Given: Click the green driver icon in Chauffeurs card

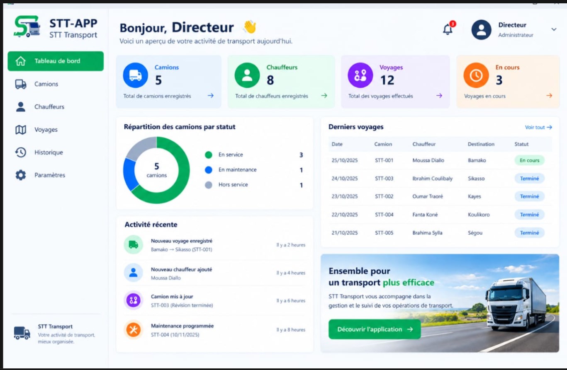Looking at the screenshot, I should [x=247, y=75].
